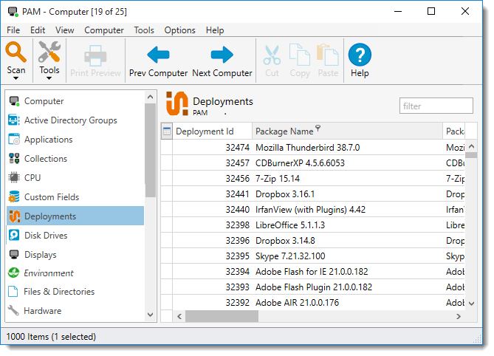The height and width of the screenshot is (356, 494).
Task: Click the grid column chooser icon
Action: click(x=166, y=131)
